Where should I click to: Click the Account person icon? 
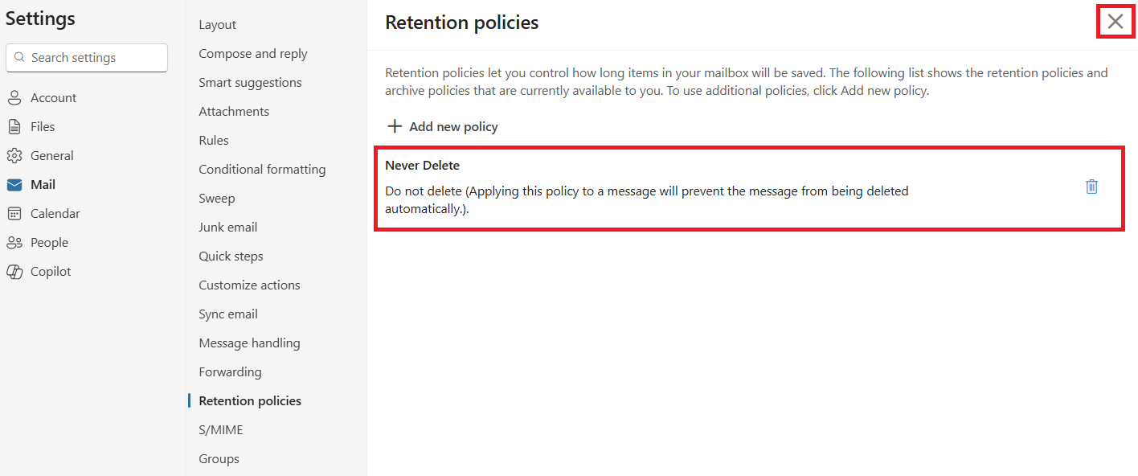click(x=14, y=98)
